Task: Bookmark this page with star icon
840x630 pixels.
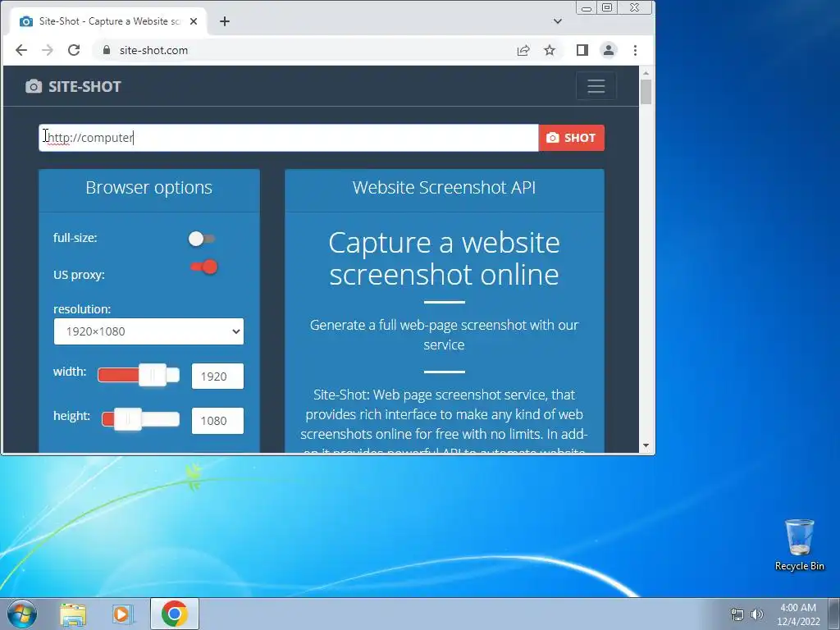Action: coord(550,50)
